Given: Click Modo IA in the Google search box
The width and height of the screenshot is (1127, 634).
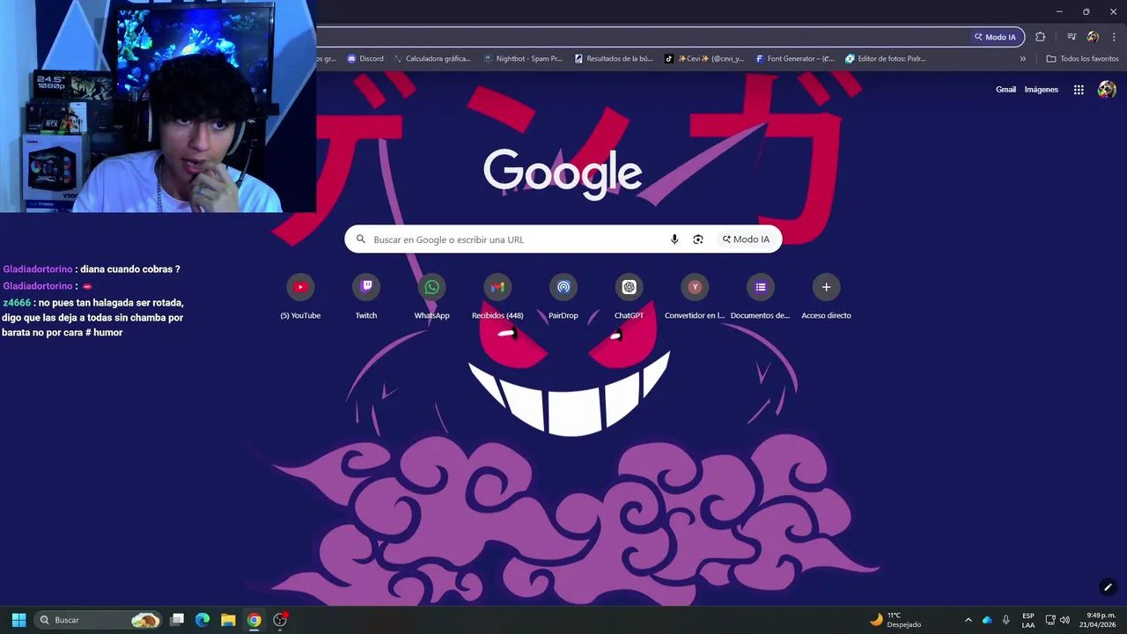Looking at the screenshot, I should point(747,240).
